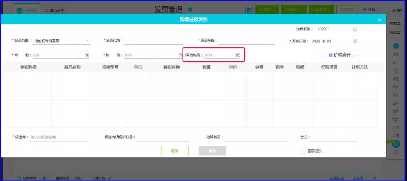The width and height of the screenshot is (407, 181).
Task: Click the blue icon beside 发票管理 title
Action: click(190, 10)
